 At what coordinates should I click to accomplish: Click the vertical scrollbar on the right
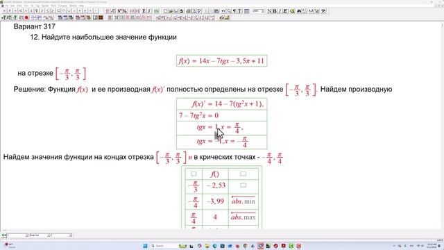(442, 125)
